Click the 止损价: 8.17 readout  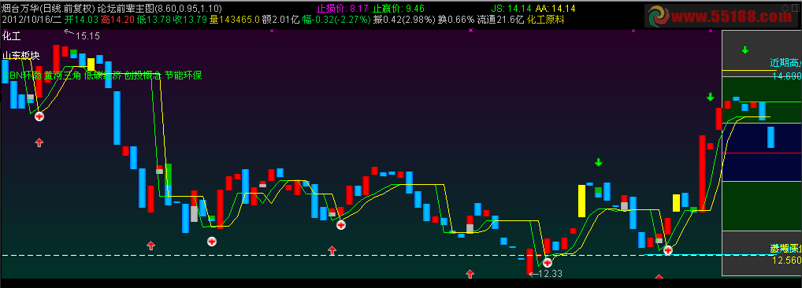click(342, 8)
